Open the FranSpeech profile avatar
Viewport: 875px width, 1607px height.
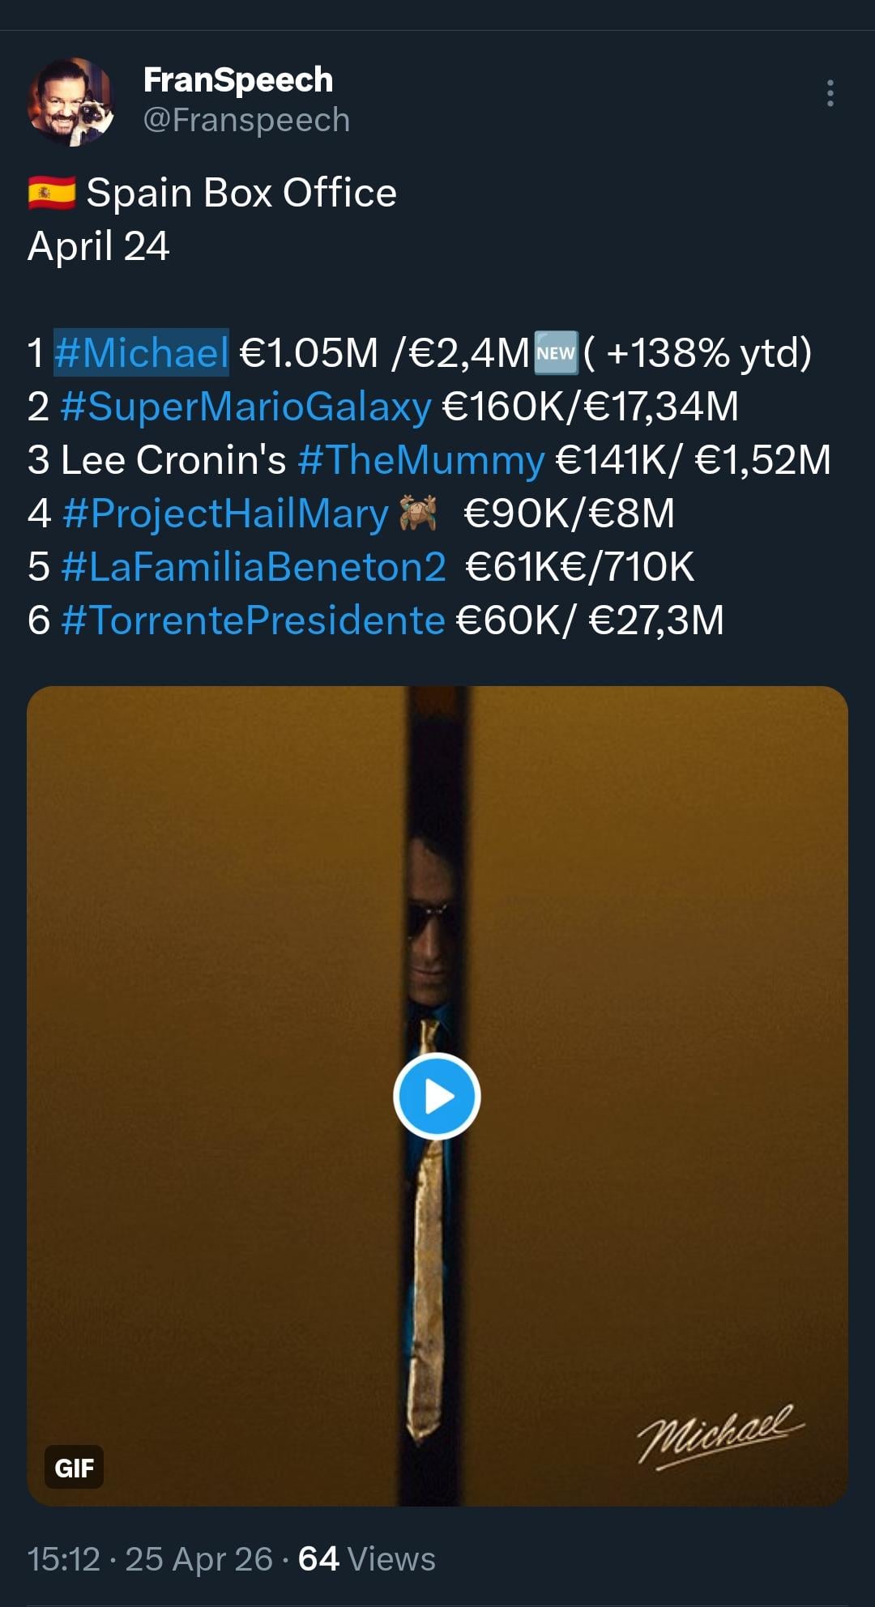[71, 101]
